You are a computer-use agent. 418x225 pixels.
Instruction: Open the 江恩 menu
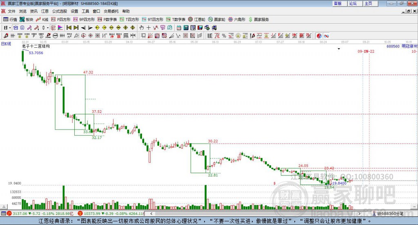pos(45,11)
